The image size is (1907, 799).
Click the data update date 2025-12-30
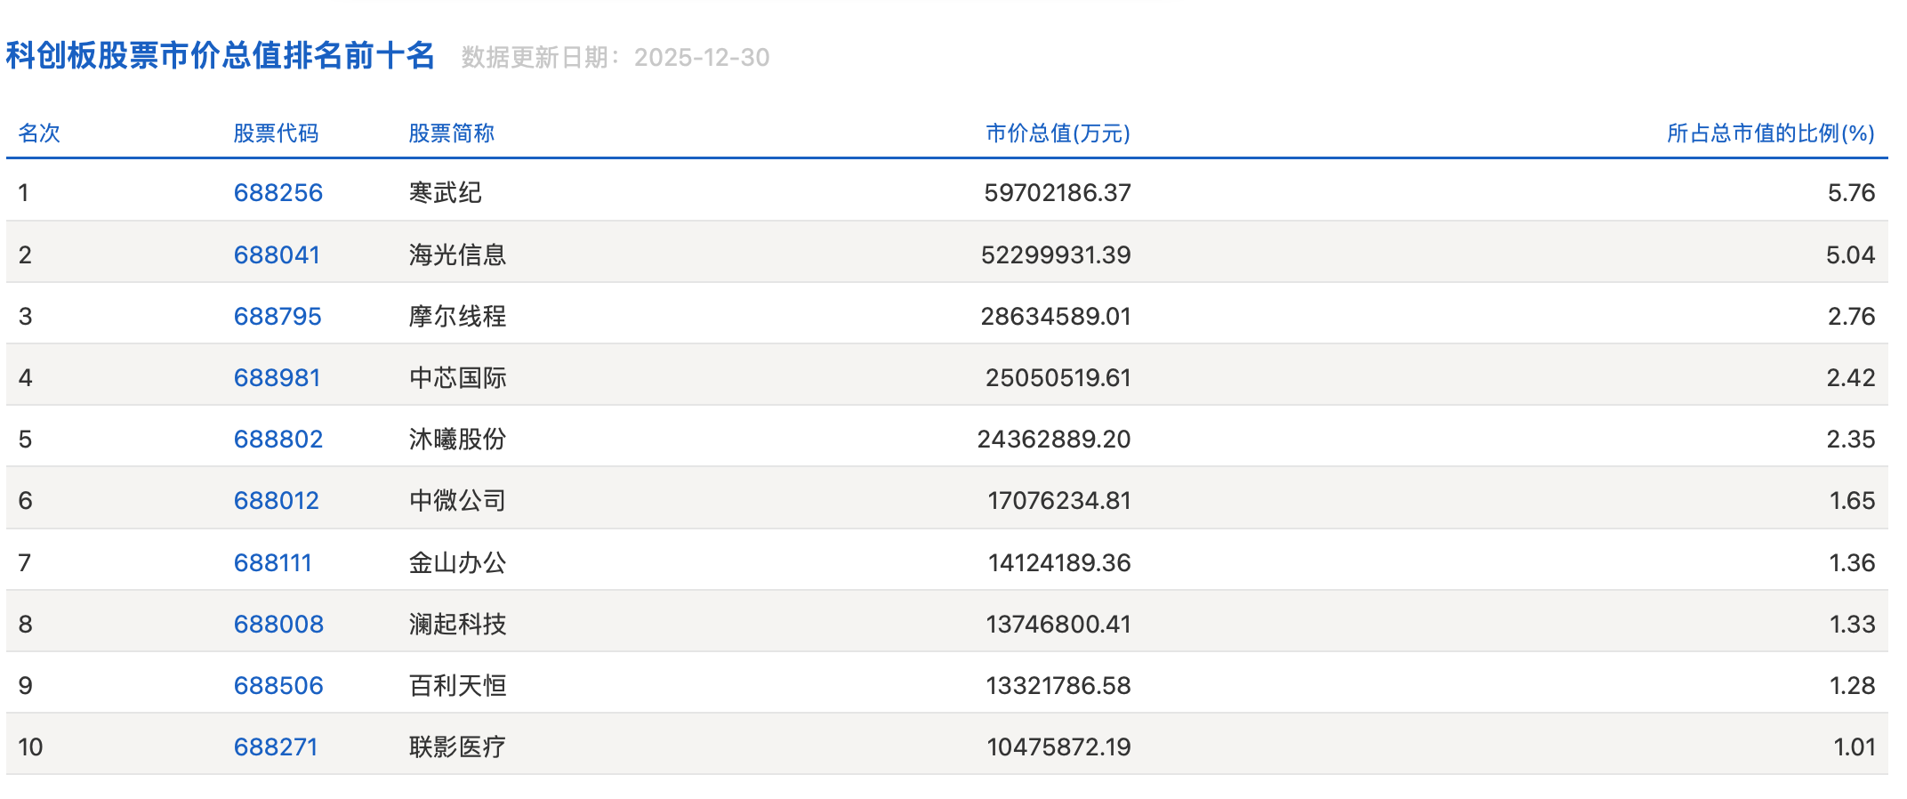[702, 58]
